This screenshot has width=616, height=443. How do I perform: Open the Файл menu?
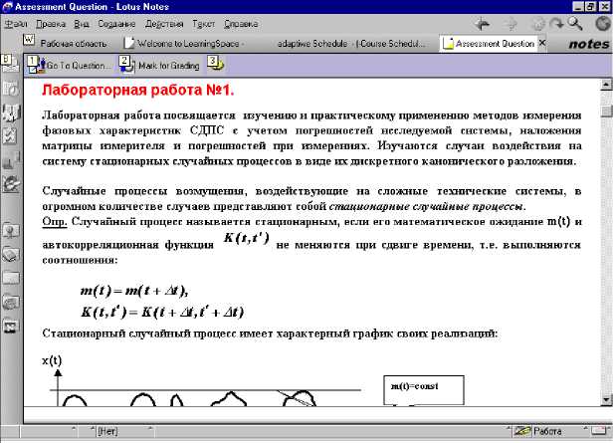point(15,24)
